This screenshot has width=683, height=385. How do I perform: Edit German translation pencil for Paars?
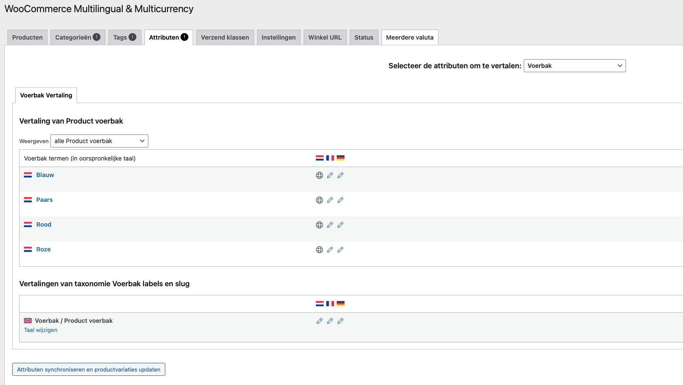click(341, 200)
